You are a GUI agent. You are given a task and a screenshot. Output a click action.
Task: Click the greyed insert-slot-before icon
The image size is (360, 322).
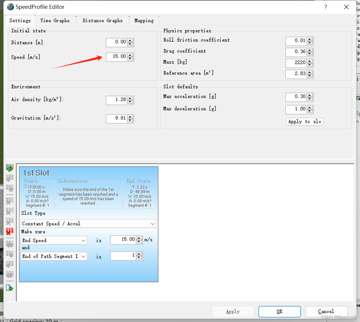click(10, 178)
